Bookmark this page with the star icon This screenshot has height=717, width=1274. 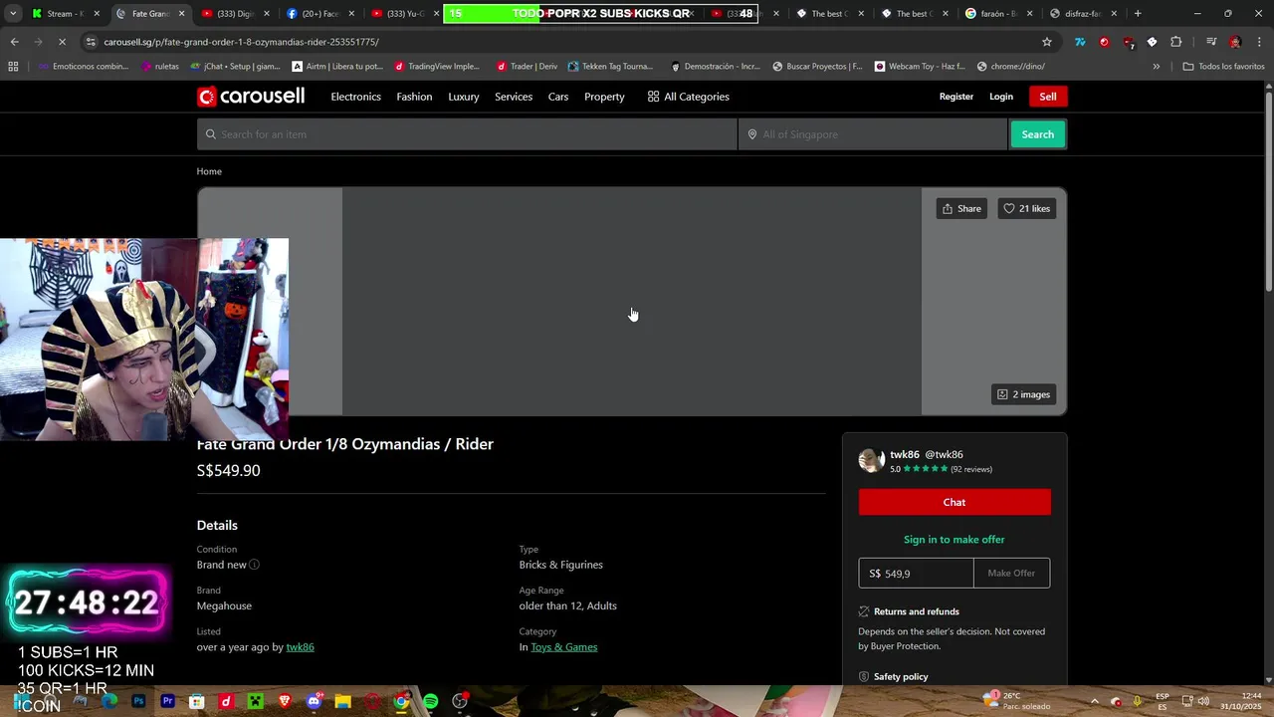click(x=1047, y=42)
